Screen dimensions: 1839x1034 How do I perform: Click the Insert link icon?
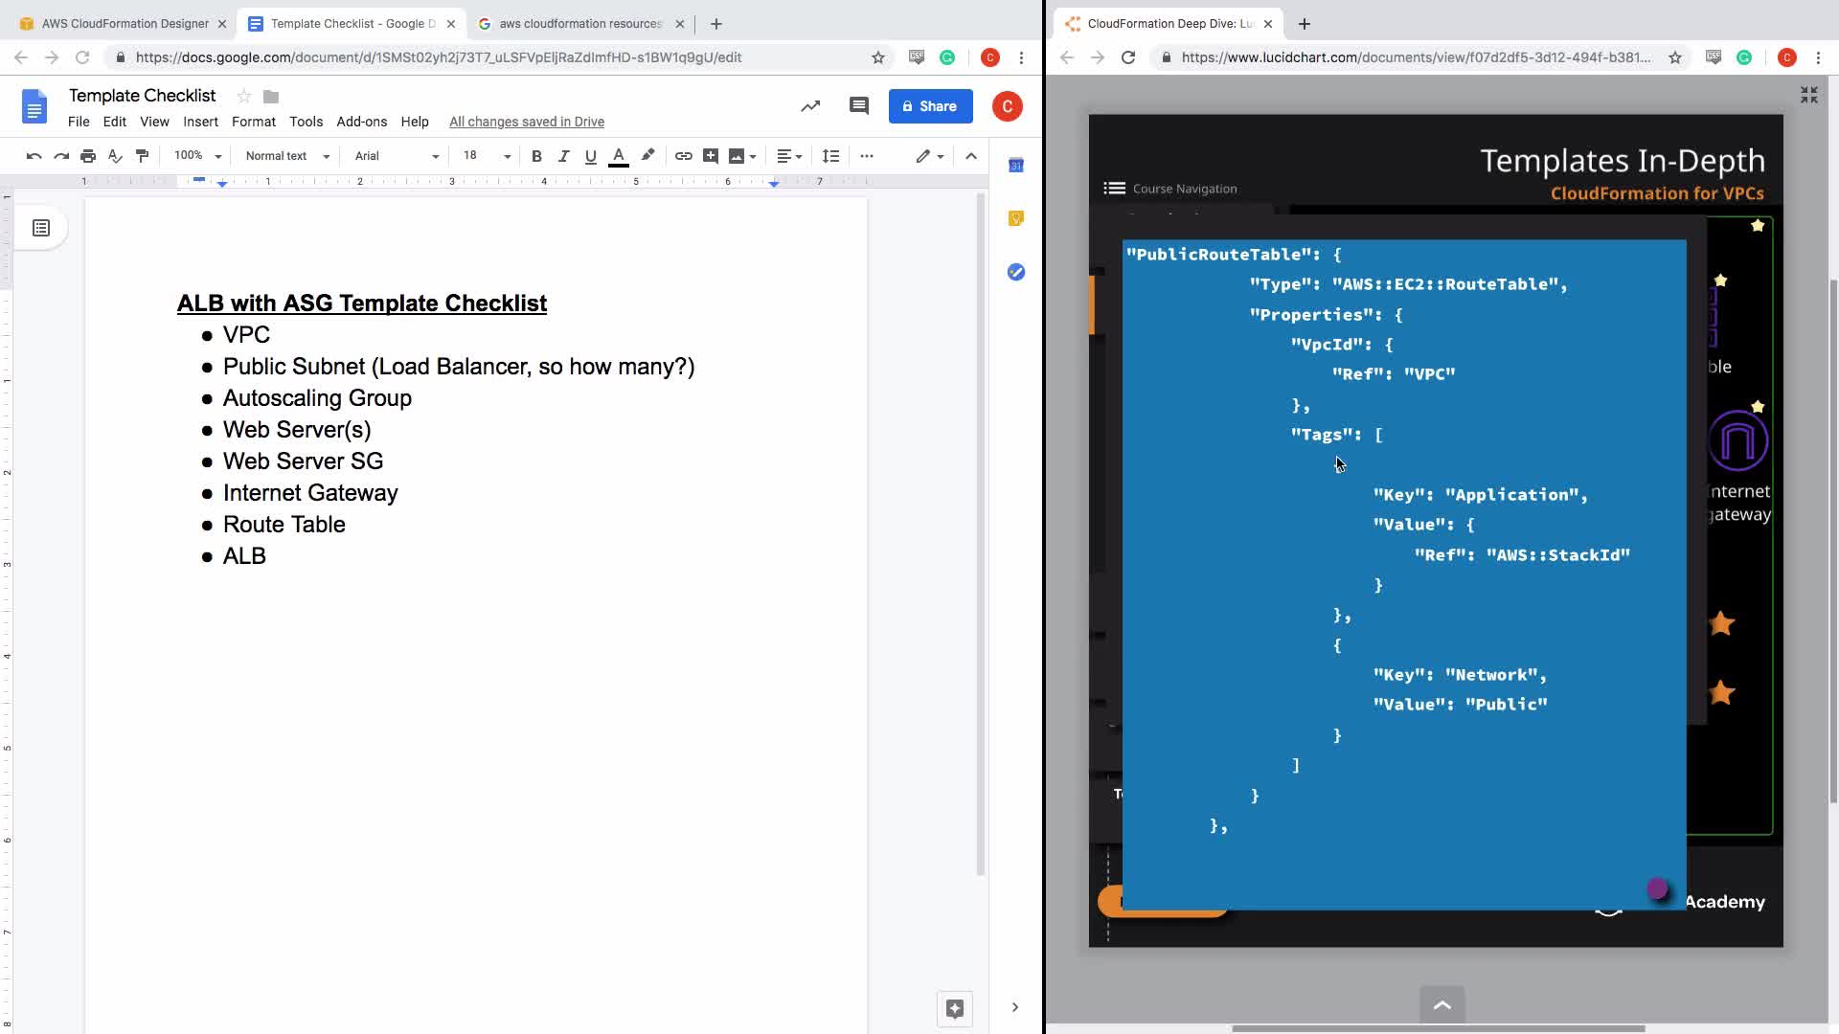[x=683, y=156]
